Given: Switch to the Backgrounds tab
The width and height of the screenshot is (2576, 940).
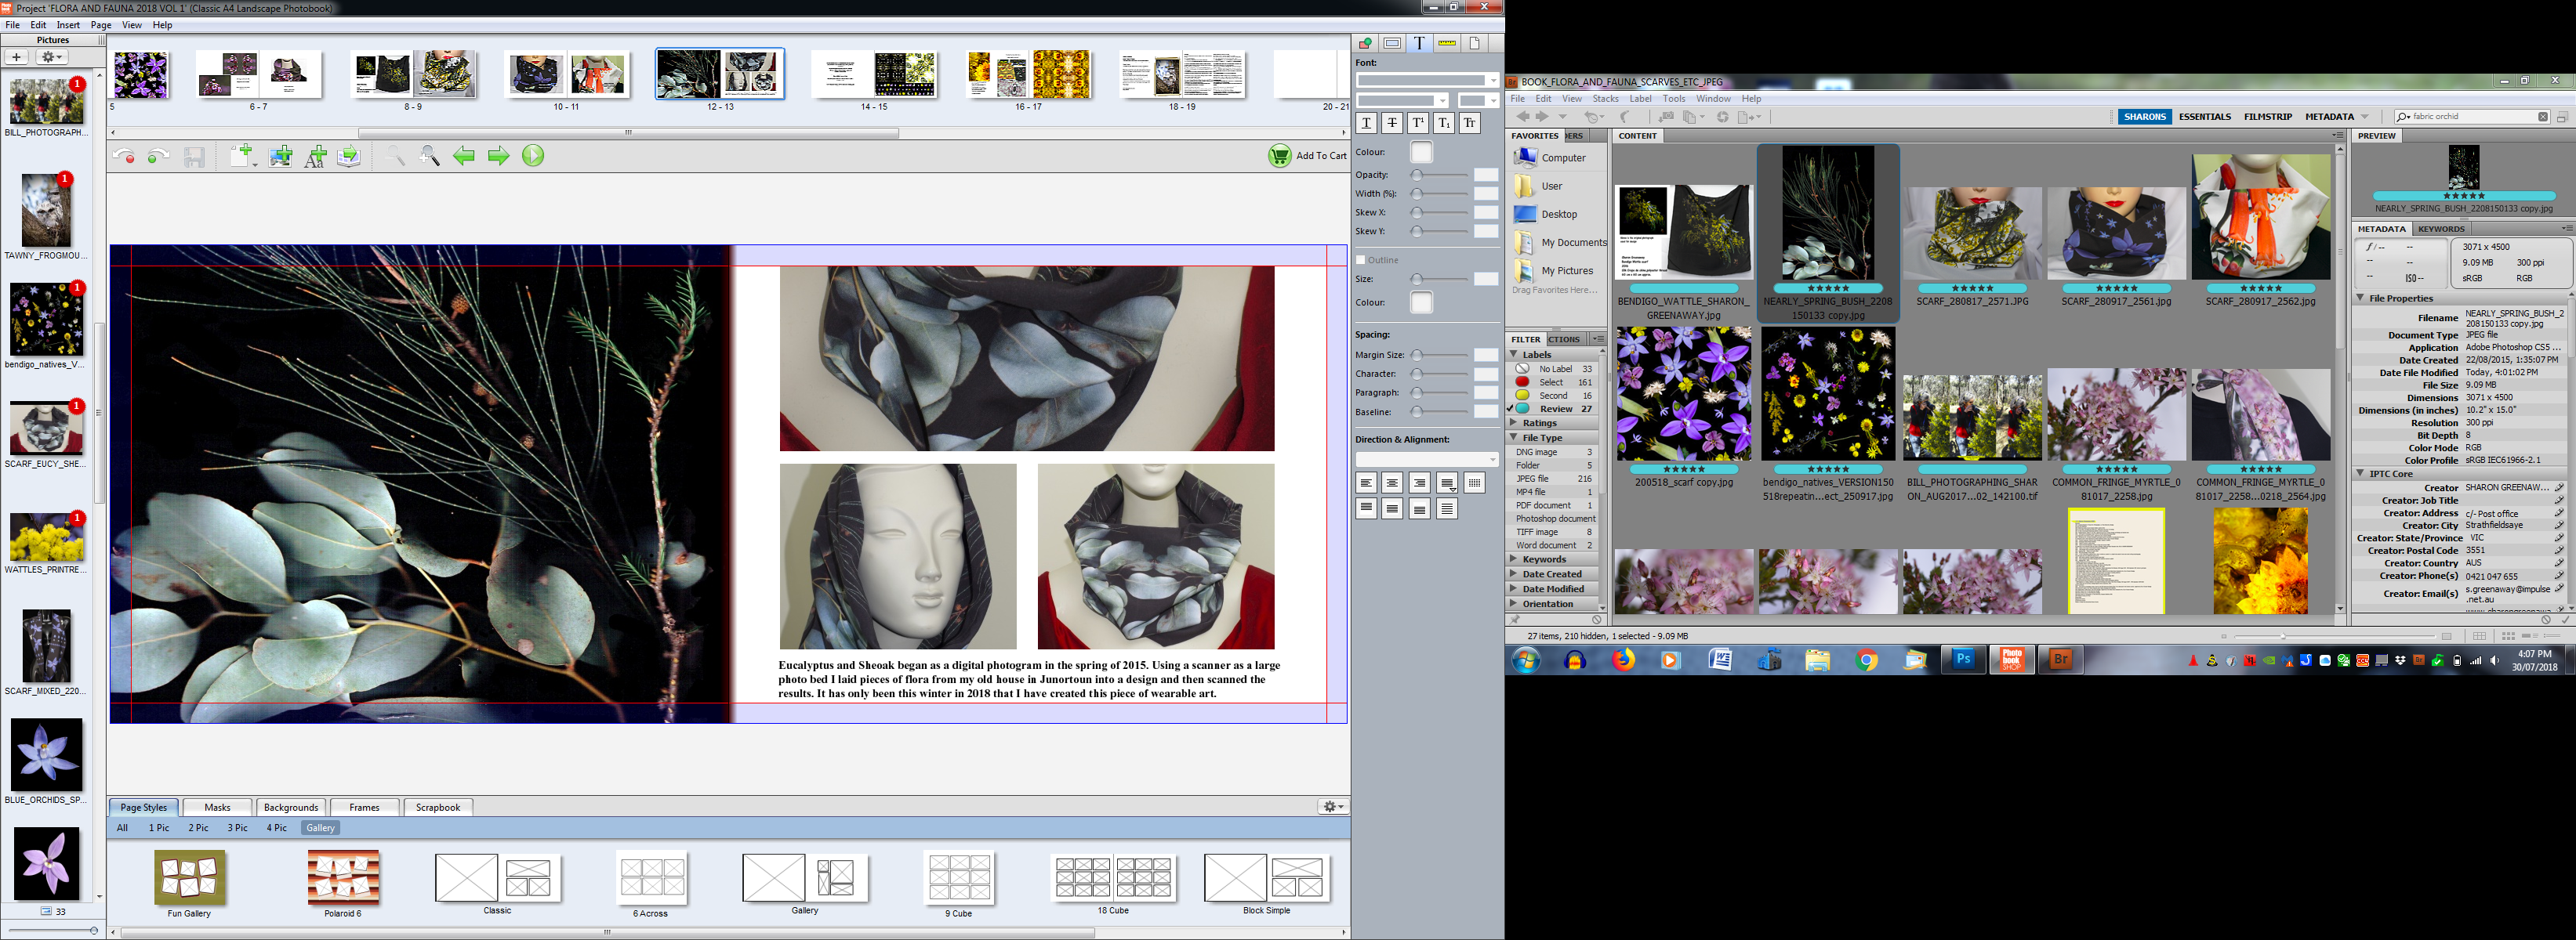Looking at the screenshot, I should click(x=290, y=807).
